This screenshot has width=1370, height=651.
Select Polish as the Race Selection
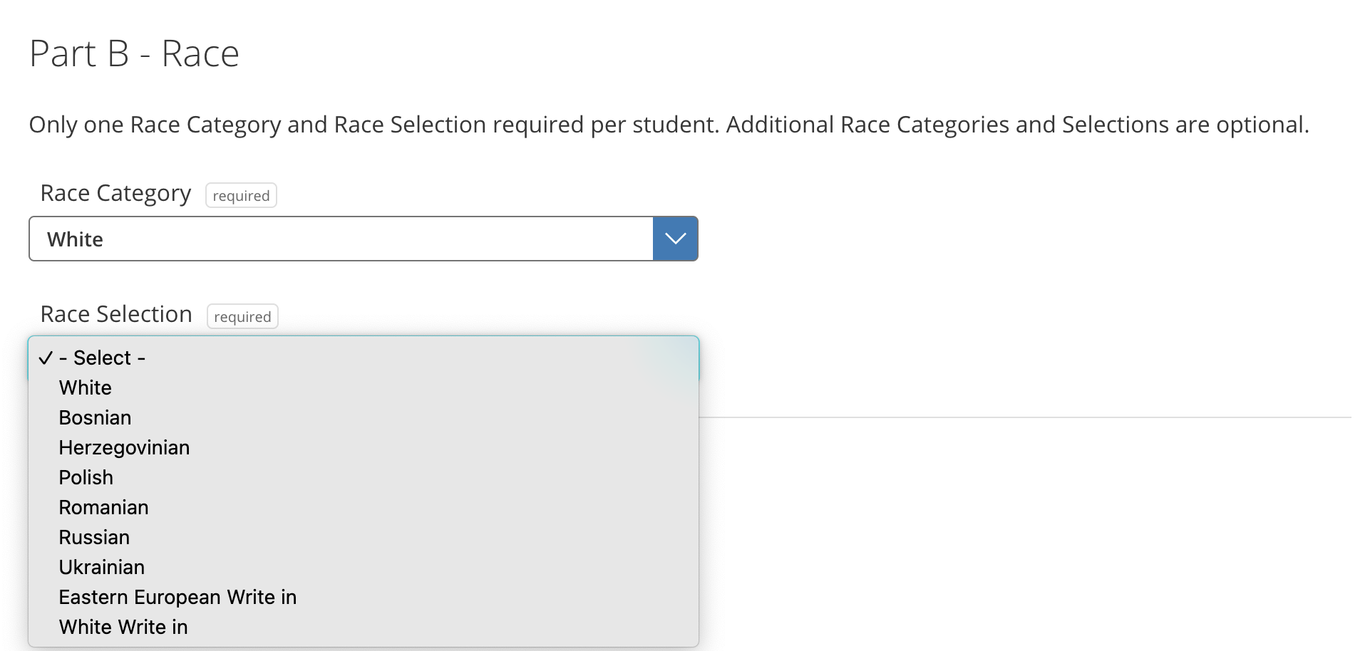[x=86, y=477]
